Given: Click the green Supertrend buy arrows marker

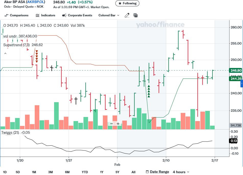Looking at the screenshot, I should click(149, 91).
